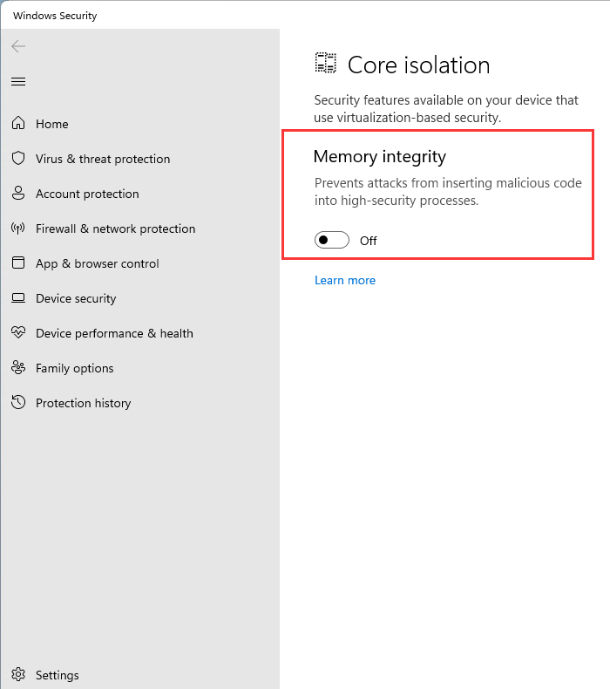Click the Core isolation chip icon

(x=325, y=63)
